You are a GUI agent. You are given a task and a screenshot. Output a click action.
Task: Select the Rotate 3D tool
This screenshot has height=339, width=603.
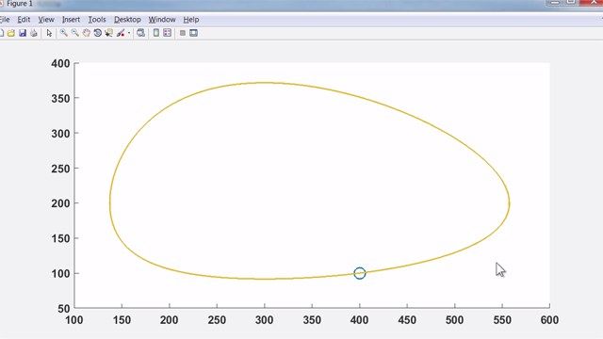pyautogui.click(x=98, y=33)
